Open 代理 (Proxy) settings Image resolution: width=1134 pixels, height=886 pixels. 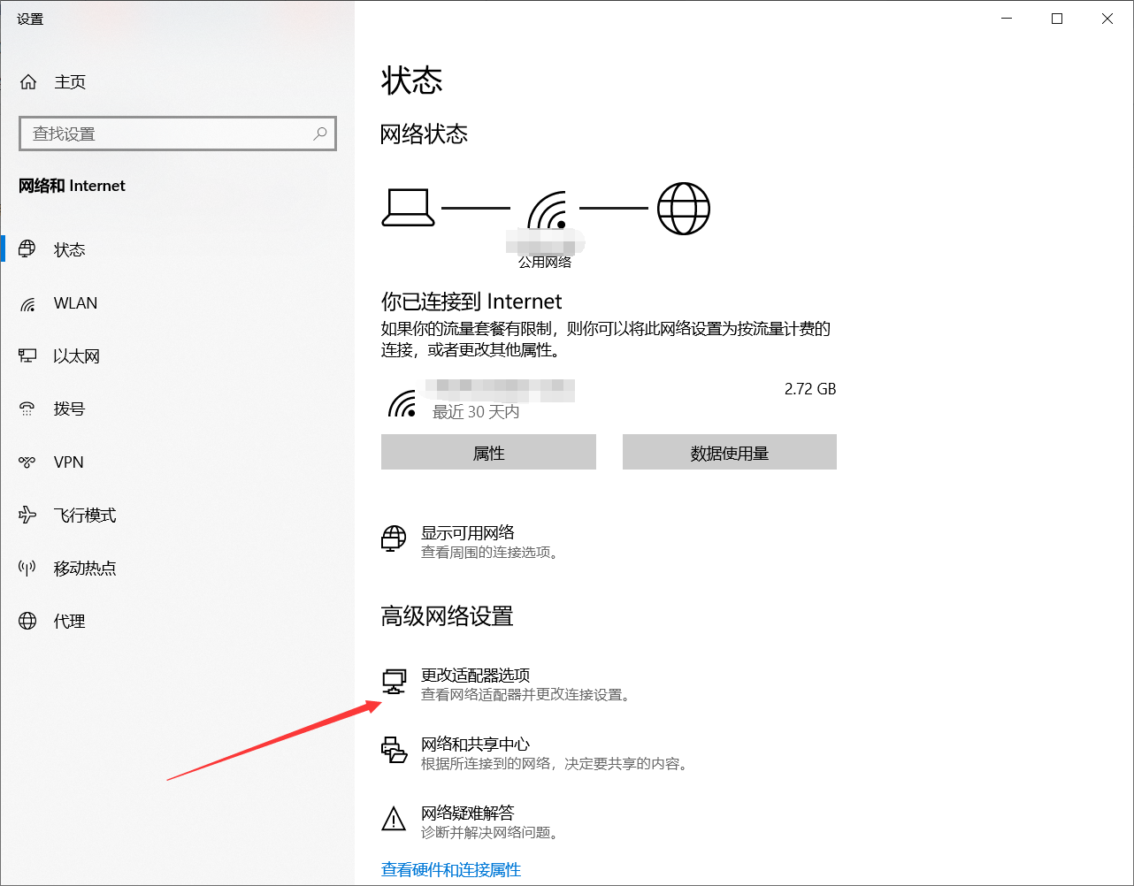pos(73,621)
